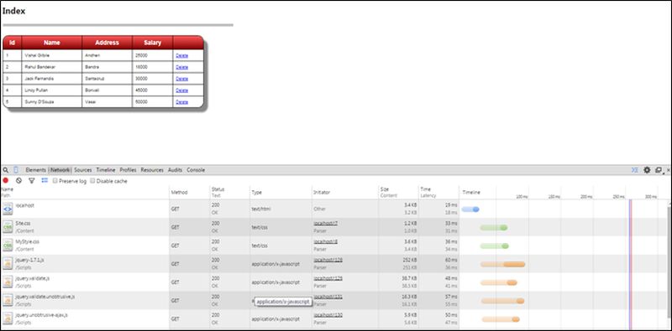
Task: Stop network recording with the red record button
Action: 6,181
